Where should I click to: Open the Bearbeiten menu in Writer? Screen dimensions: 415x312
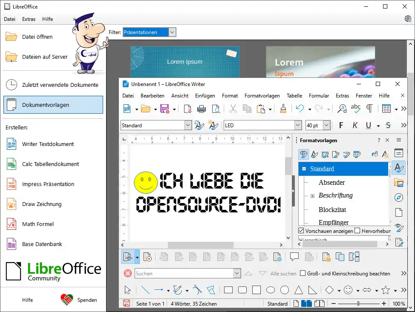pos(153,96)
